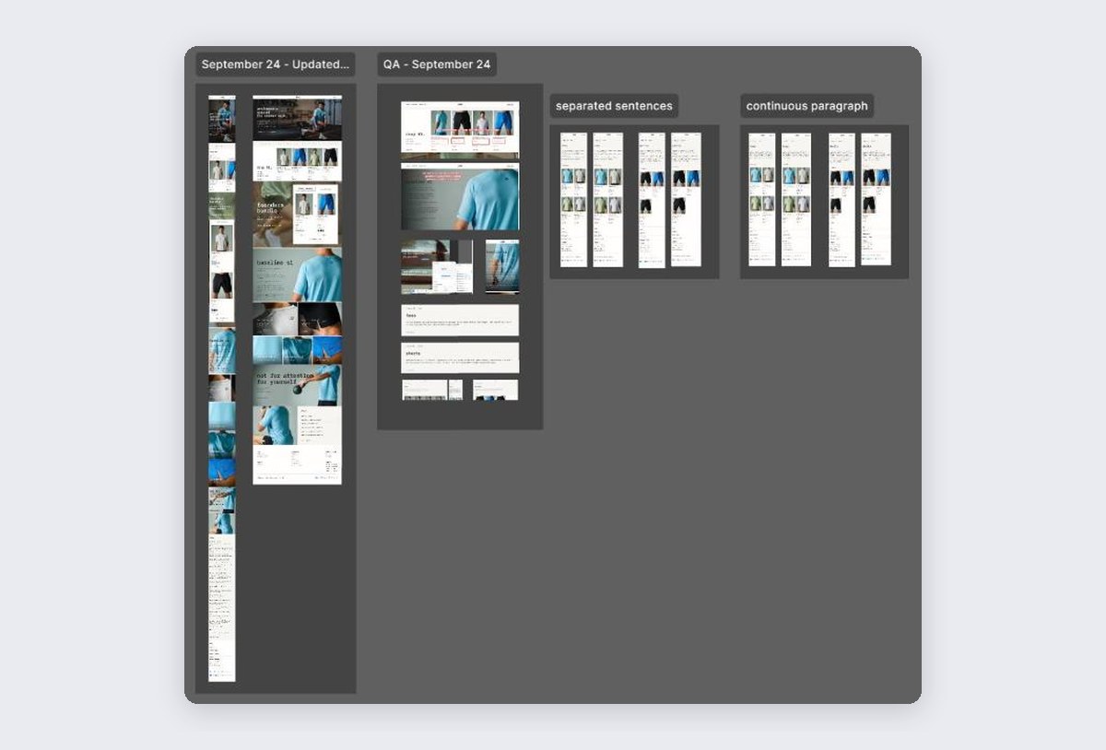1106x750 pixels.
Task: Select second tees frame in continuous paragraph section
Action: pyautogui.click(x=796, y=200)
